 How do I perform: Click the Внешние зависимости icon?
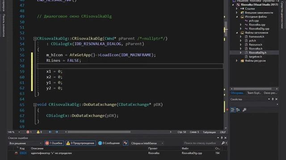tap(242, 13)
